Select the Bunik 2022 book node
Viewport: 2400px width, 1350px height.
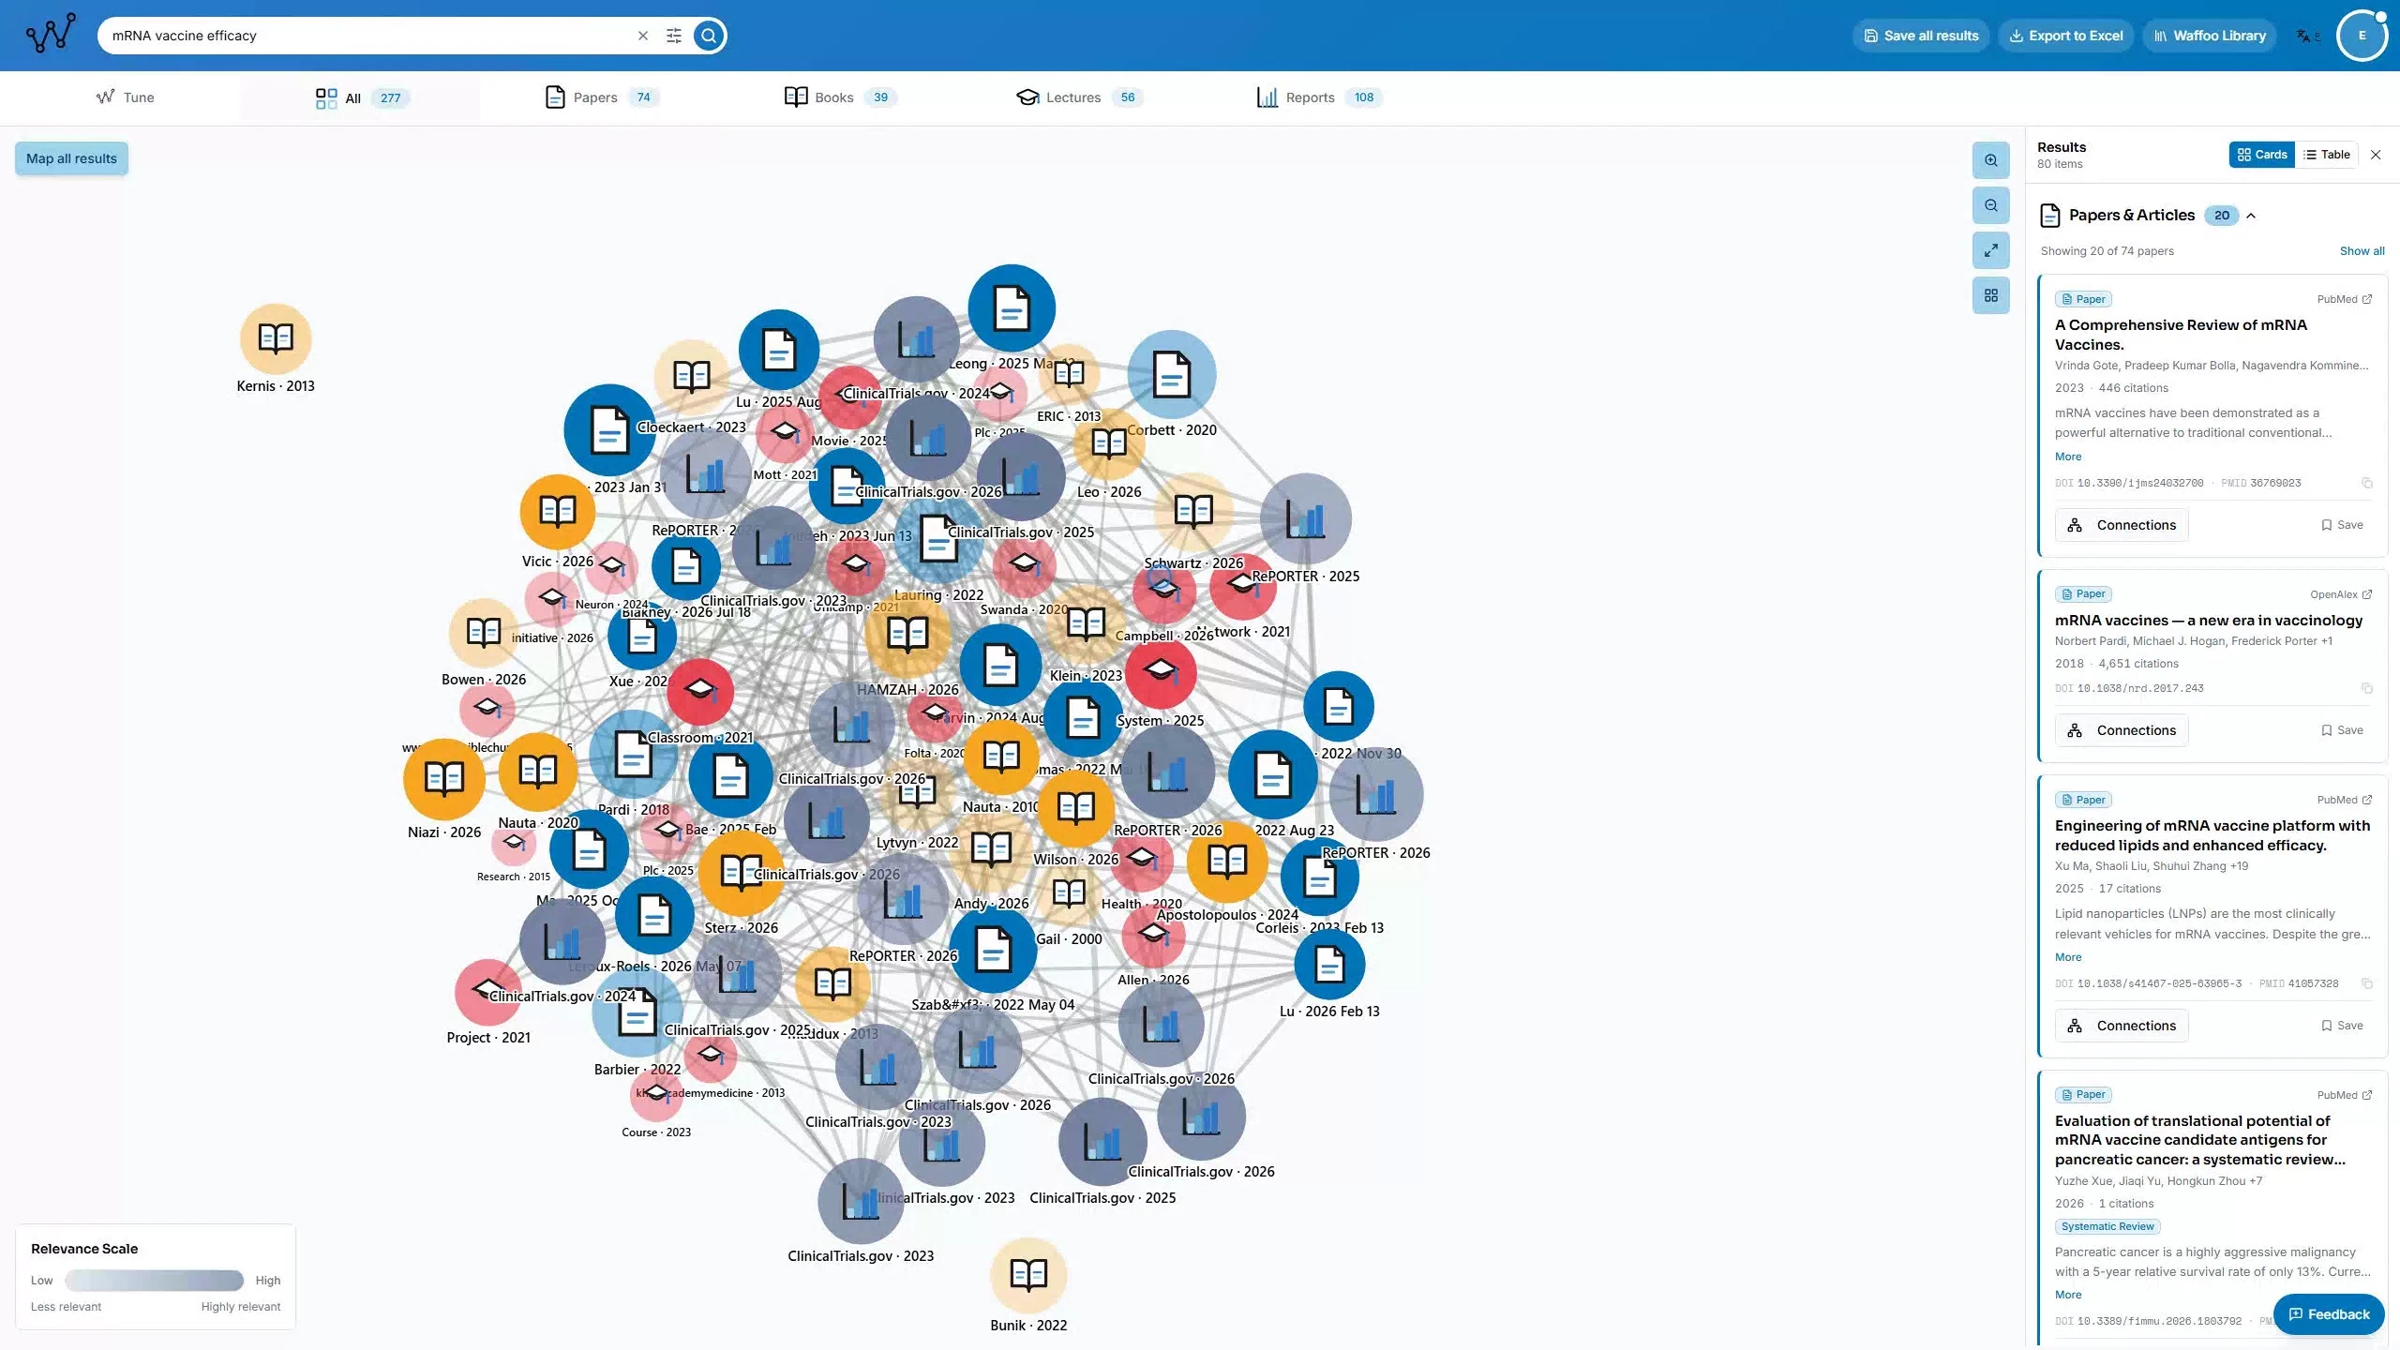point(1028,1275)
